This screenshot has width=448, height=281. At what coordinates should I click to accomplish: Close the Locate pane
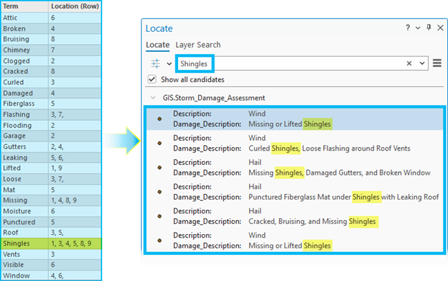tap(440, 28)
